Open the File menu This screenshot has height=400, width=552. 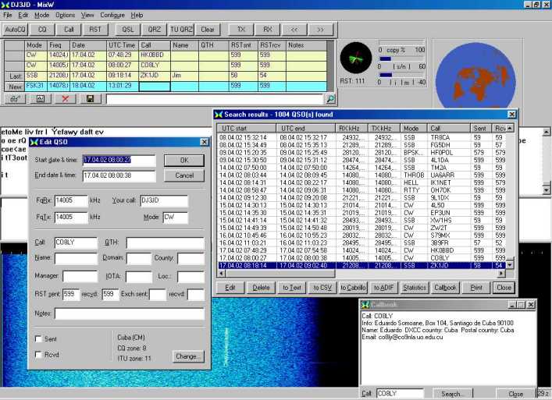coord(7,15)
